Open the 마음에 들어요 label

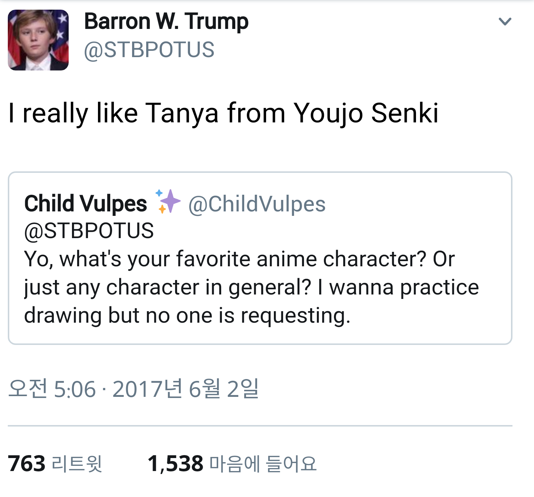pos(263,464)
